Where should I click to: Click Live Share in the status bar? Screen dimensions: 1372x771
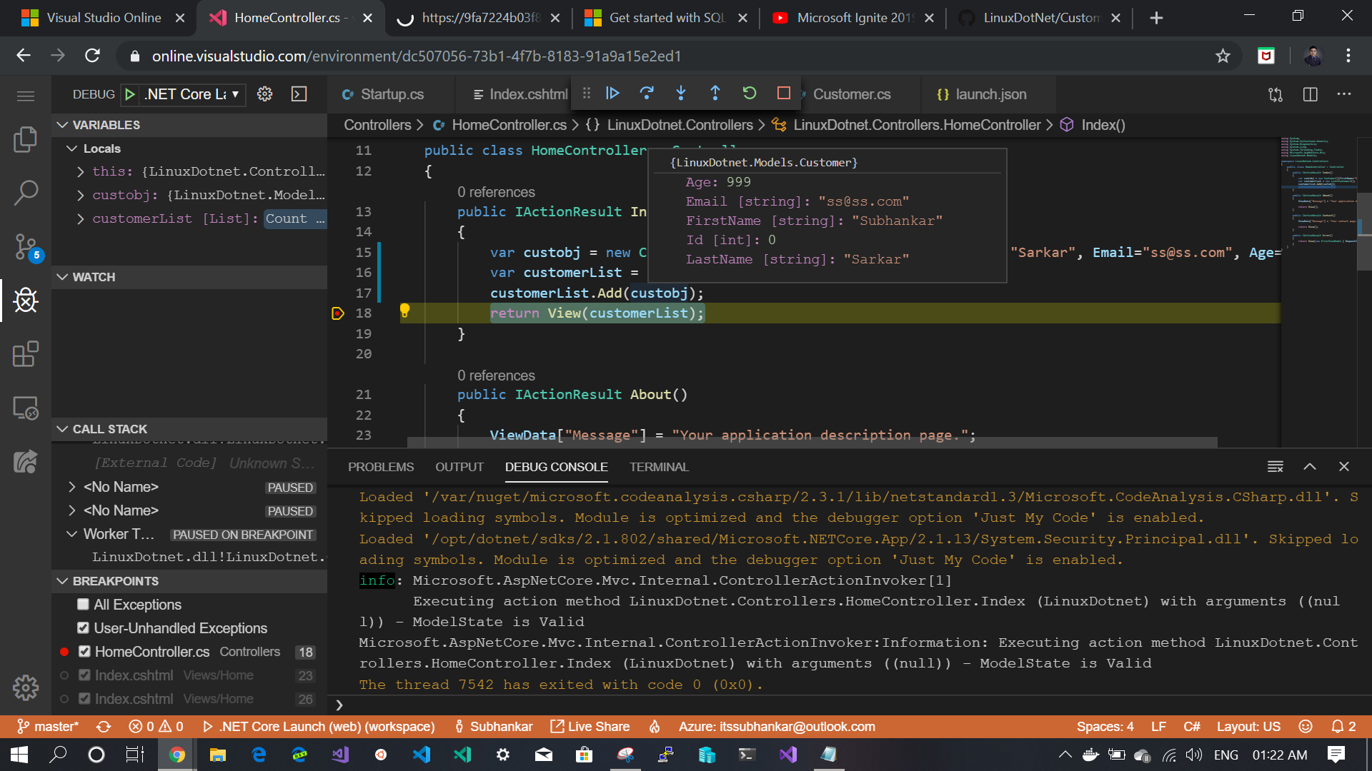pos(590,727)
